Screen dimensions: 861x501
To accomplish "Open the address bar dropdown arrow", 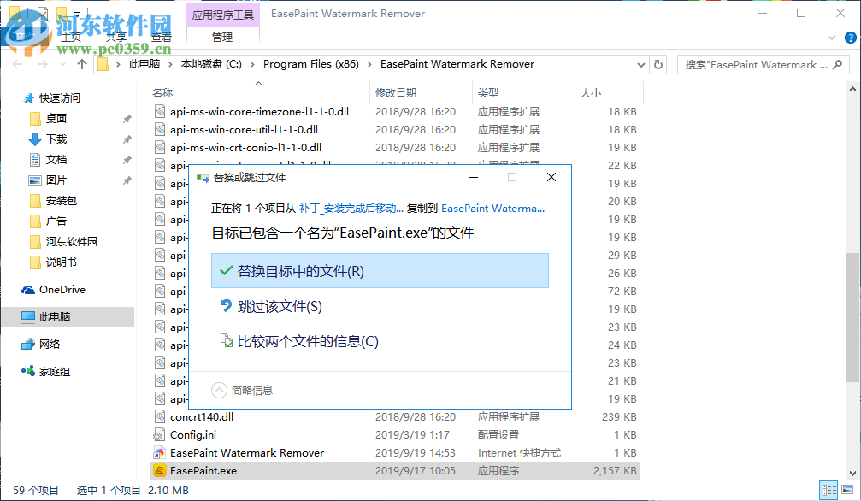I will point(640,64).
